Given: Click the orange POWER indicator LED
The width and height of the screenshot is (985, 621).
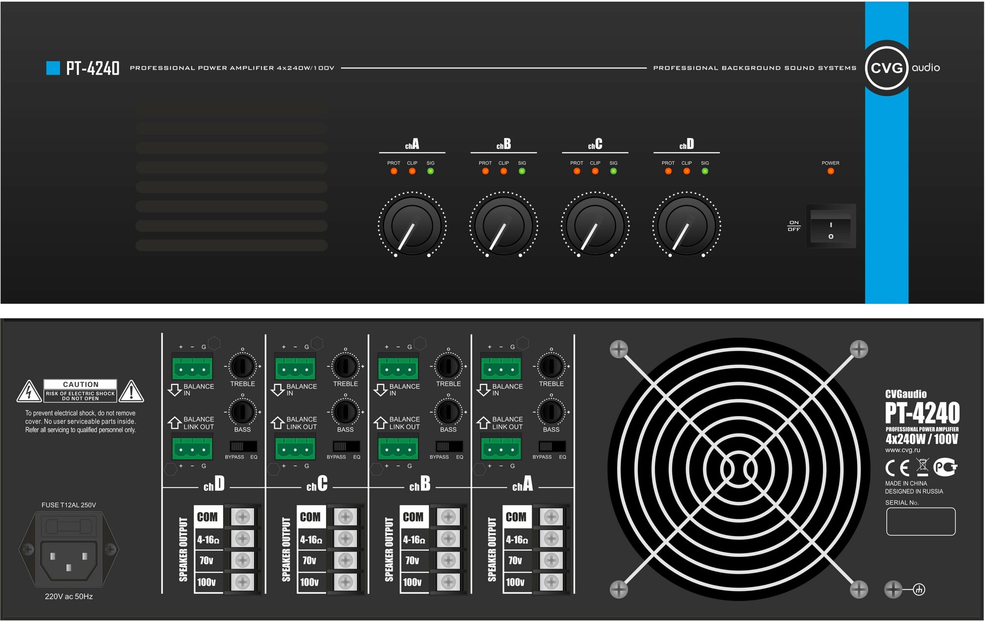Looking at the screenshot, I should pyautogui.click(x=830, y=172).
